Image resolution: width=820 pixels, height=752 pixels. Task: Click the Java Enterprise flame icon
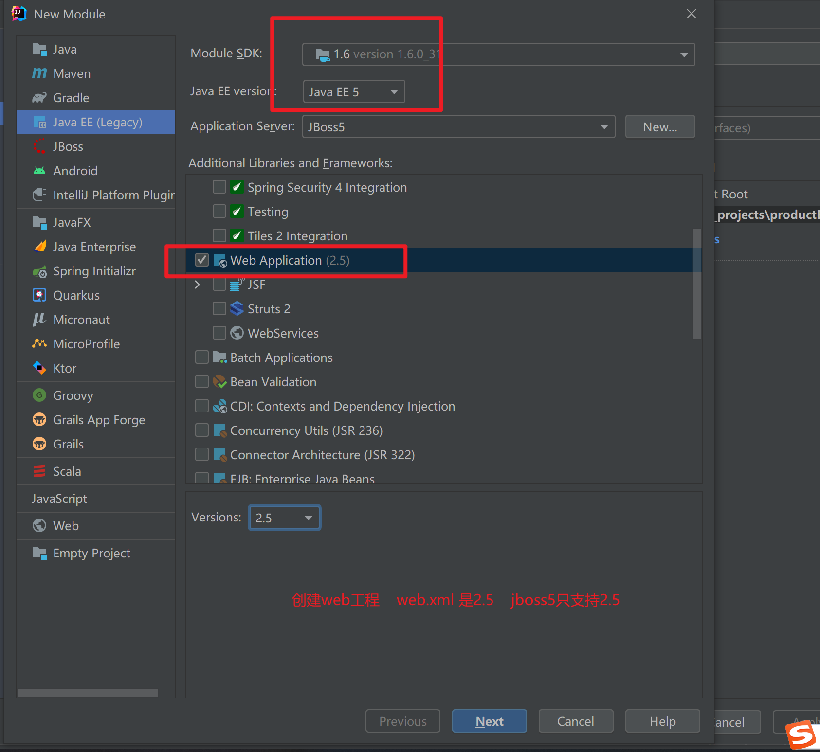[x=40, y=247]
